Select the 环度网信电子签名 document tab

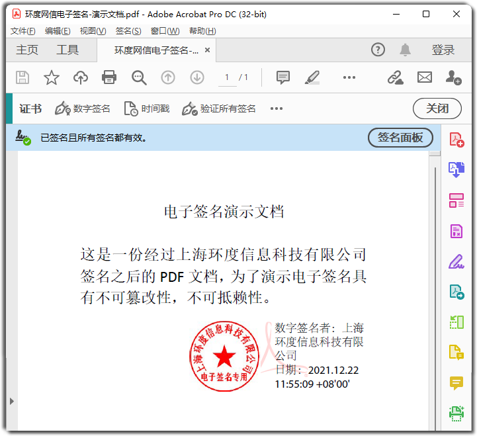156,50
